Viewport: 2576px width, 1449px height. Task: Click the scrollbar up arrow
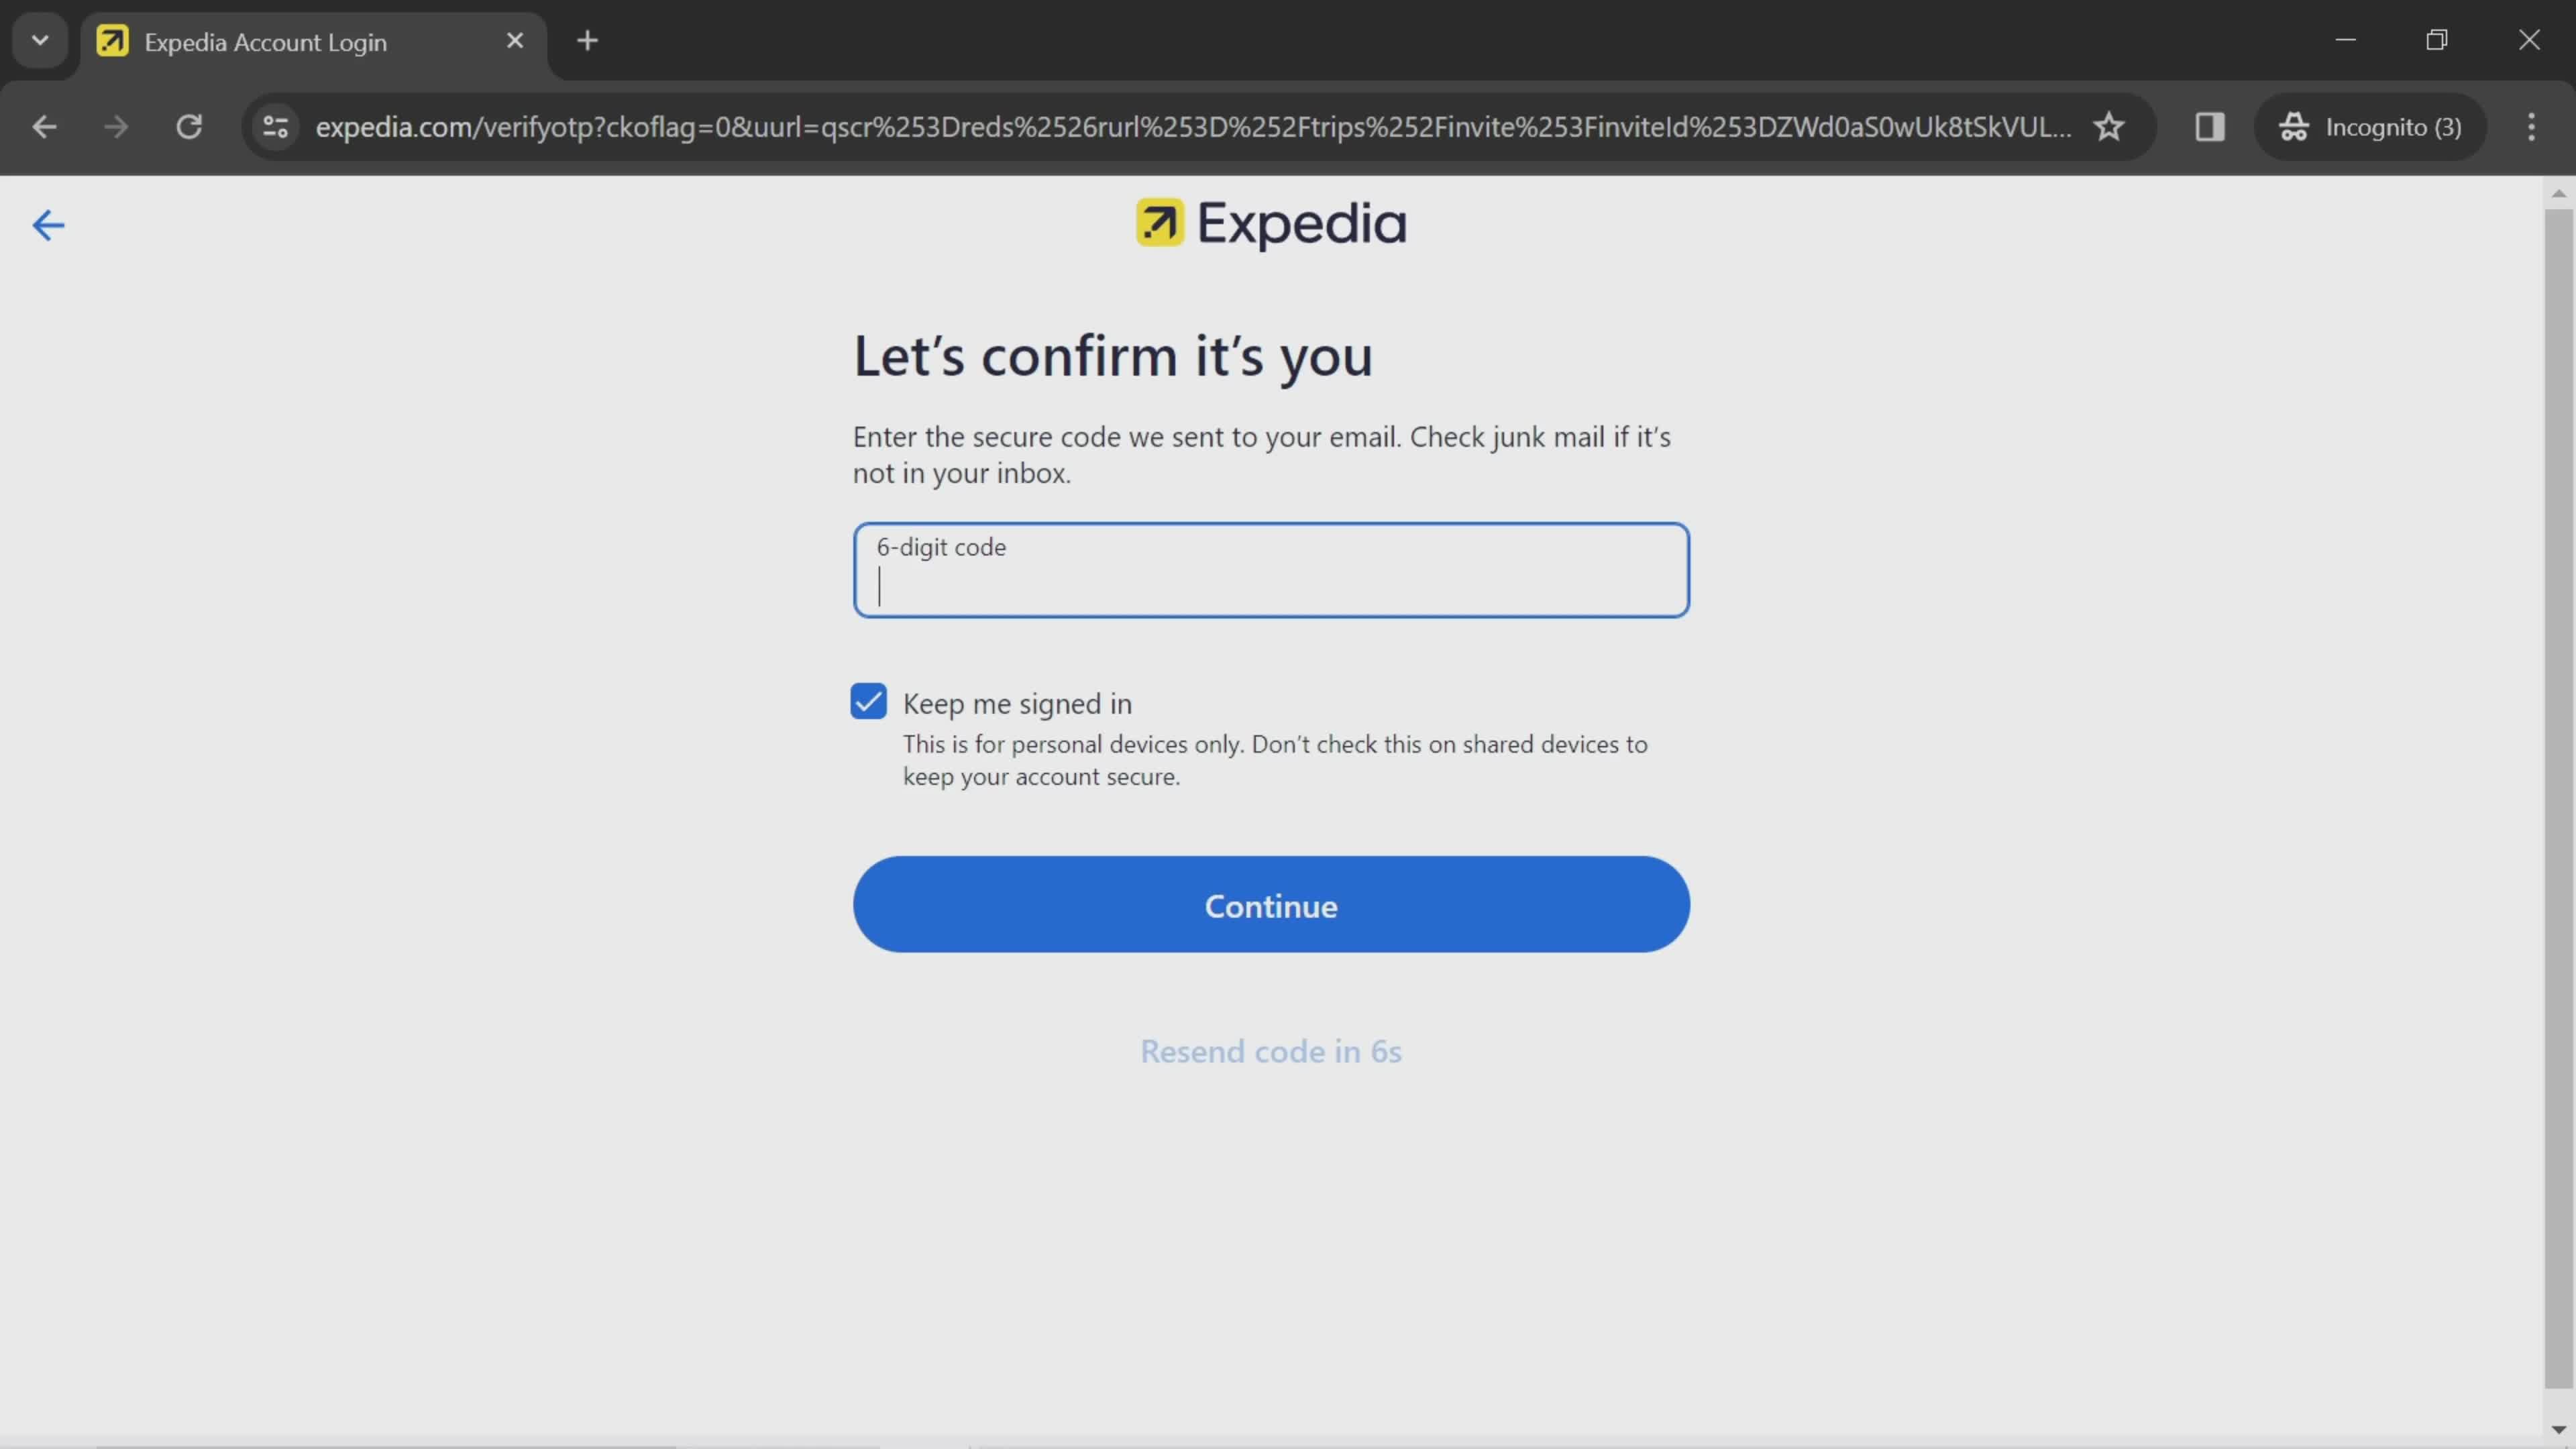(x=2558, y=193)
